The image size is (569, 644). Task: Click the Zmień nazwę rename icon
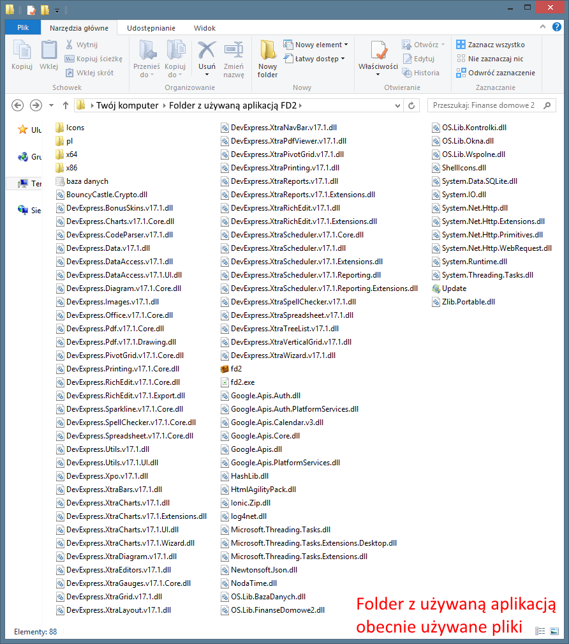click(x=233, y=51)
